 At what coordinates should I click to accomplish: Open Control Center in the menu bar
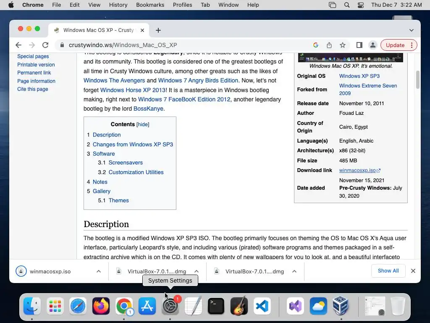(361, 5)
